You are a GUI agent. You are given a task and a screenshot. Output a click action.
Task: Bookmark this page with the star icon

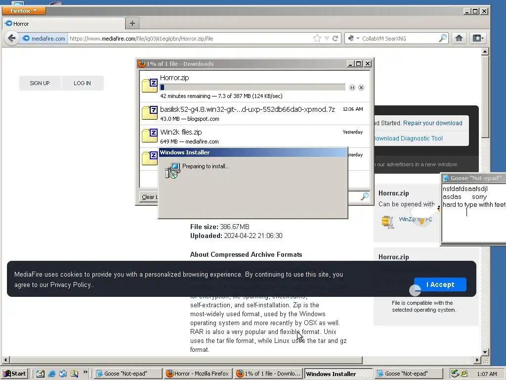(x=317, y=39)
